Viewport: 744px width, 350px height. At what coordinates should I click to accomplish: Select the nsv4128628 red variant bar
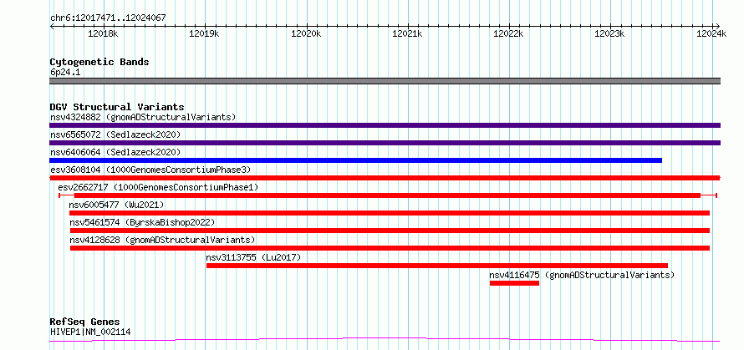(x=390, y=248)
